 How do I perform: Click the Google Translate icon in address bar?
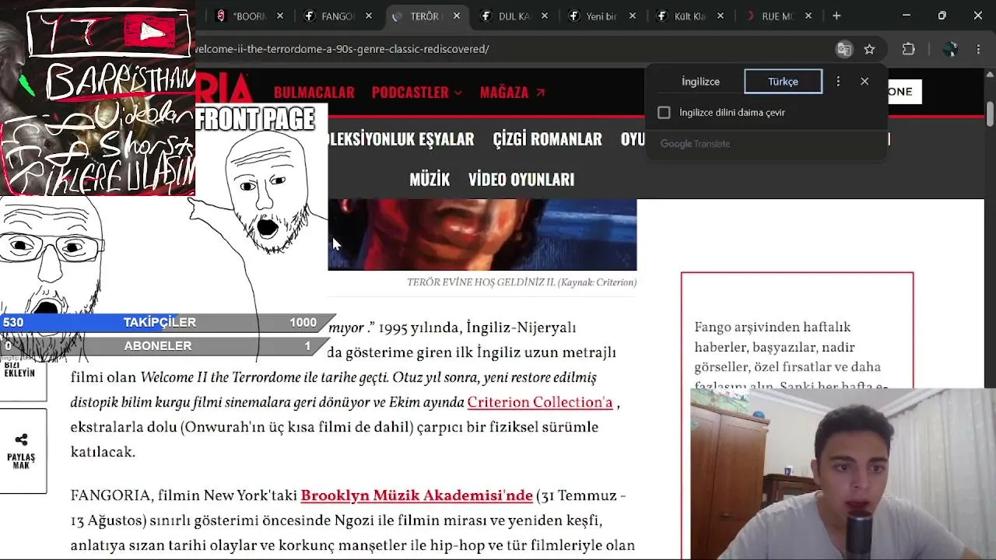(844, 49)
